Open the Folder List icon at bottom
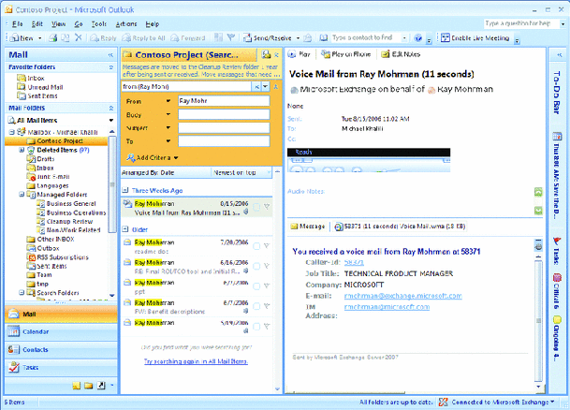570x410 pixels. (x=89, y=386)
